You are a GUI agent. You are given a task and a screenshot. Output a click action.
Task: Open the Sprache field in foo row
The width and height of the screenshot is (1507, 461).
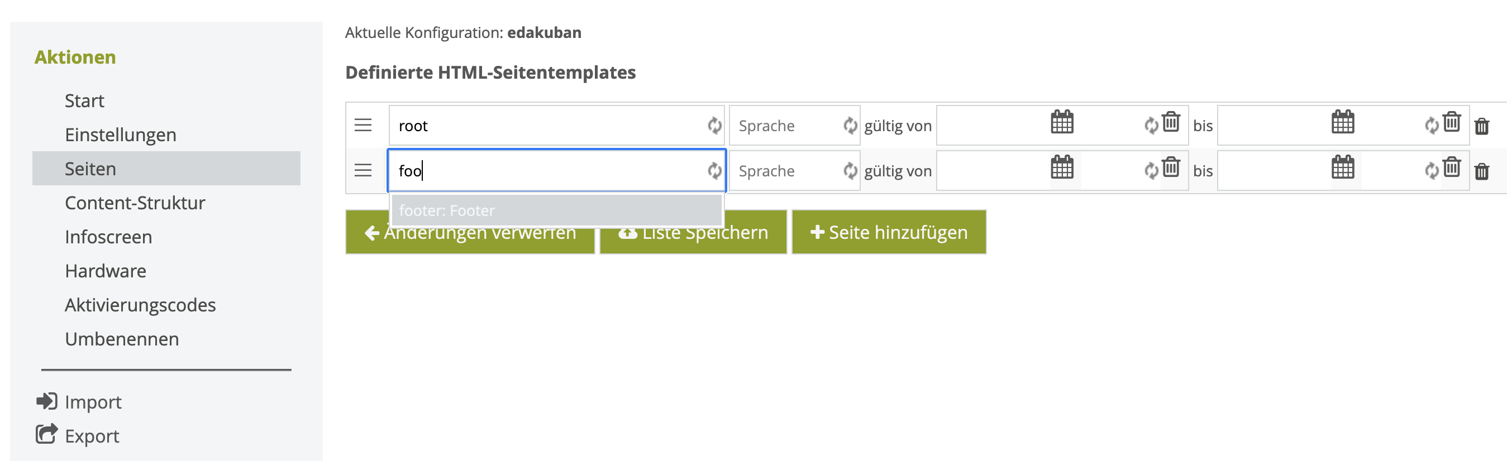tap(786, 171)
